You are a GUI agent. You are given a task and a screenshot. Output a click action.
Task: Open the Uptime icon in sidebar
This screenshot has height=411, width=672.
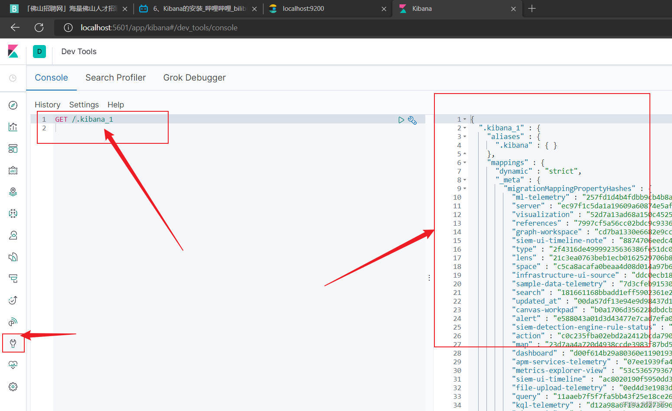(13, 300)
